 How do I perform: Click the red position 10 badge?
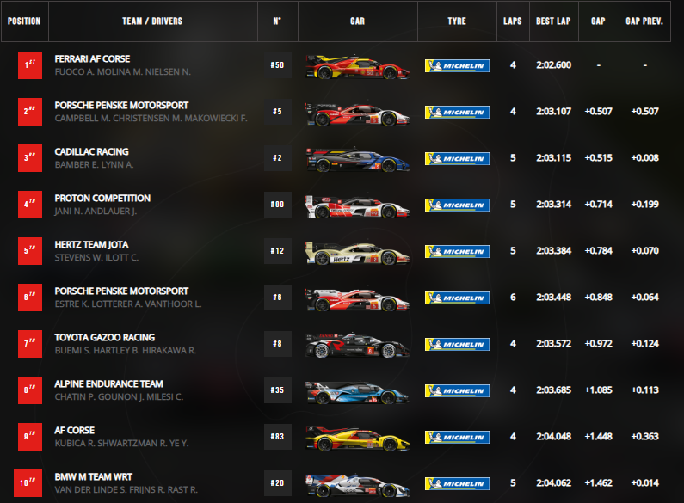(x=28, y=483)
